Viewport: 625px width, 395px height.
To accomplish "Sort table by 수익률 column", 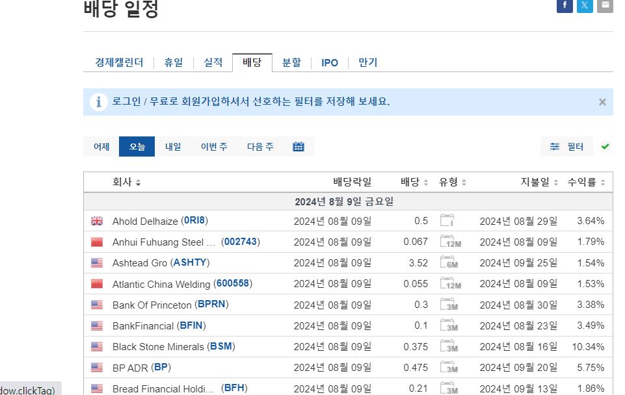I will (x=586, y=183).
